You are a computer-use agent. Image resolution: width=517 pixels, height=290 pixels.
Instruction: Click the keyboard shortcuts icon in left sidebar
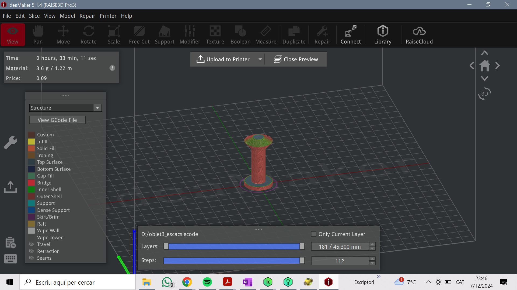tap(11, 259)
